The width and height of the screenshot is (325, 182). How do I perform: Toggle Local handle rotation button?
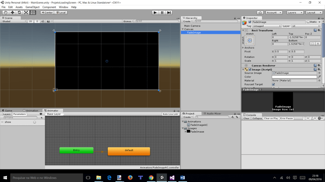click(x=61, y=13)
